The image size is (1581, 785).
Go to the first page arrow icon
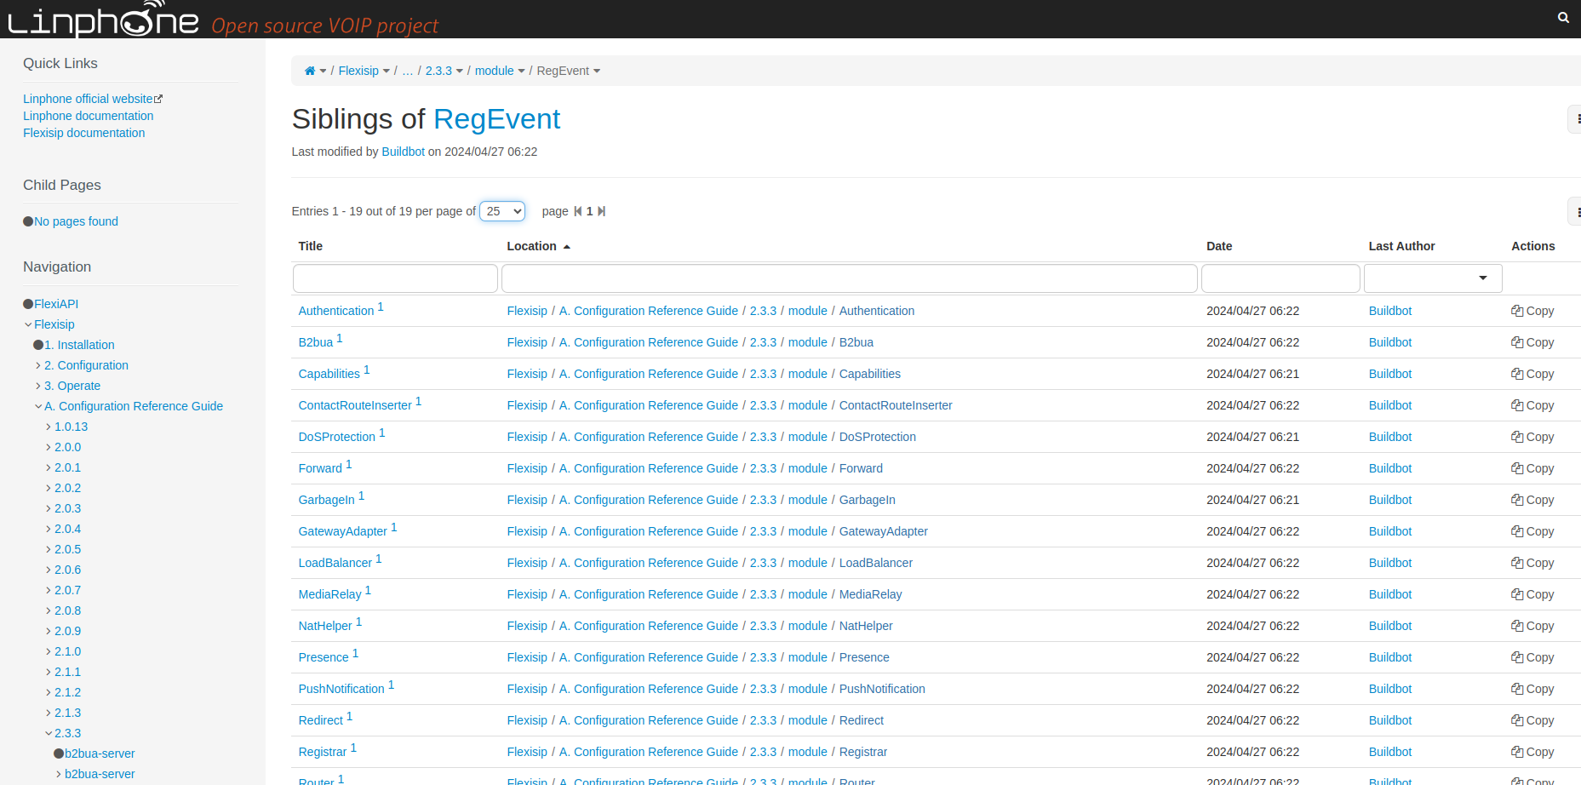point(578,211)
